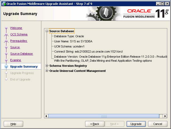
Task: Close the Upgrade Assistant window
Action: click(167, 4)
